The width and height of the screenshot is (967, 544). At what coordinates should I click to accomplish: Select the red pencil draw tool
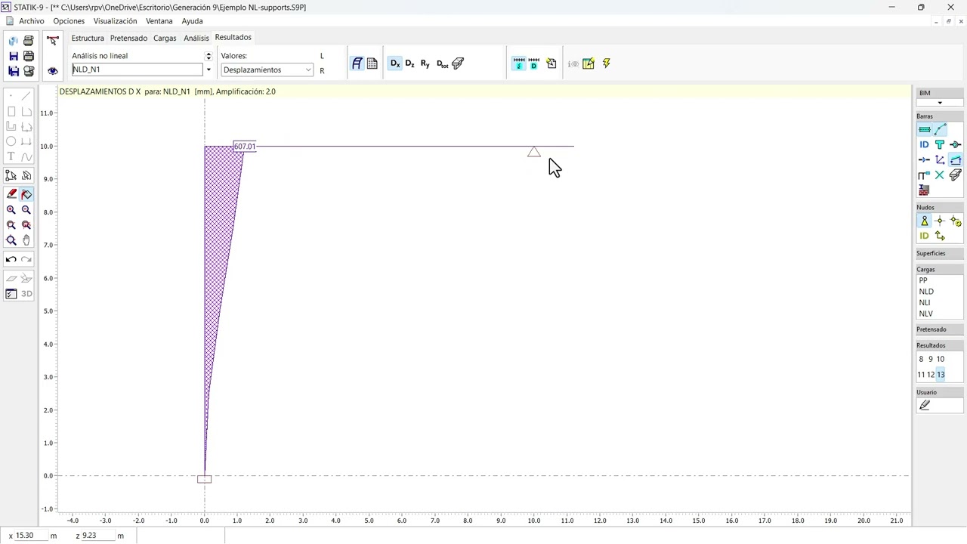[x=11, y=194]
